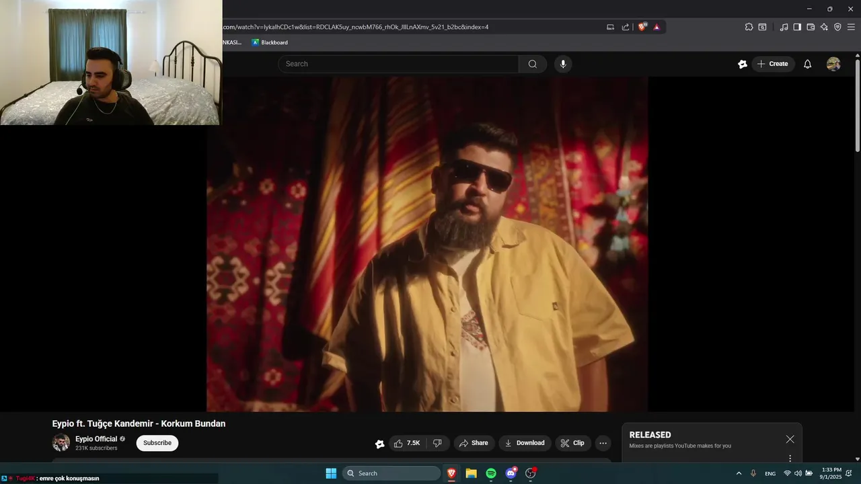Open the tab search icon in toolbar
The width and height of the screenshot is (861, 484).
coord(762,27)
